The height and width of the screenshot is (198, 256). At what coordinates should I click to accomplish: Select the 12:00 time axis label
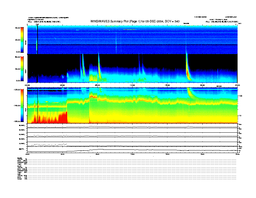(x=133, y=85)
